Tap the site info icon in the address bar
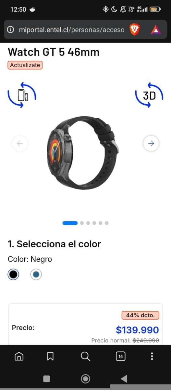 pyautogui.click(x=11, y=30)
